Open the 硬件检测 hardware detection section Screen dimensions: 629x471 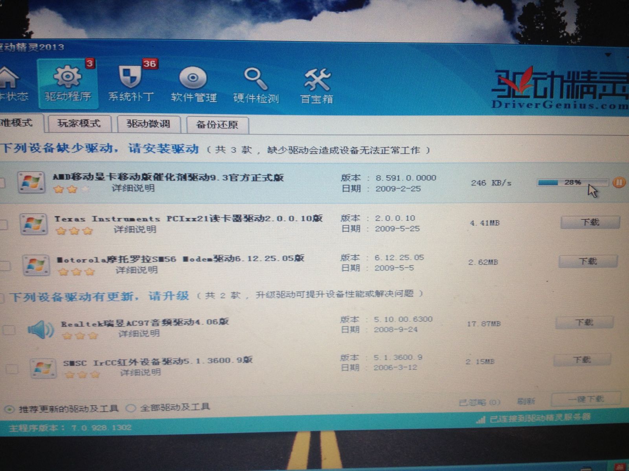(x=256, y=86)
